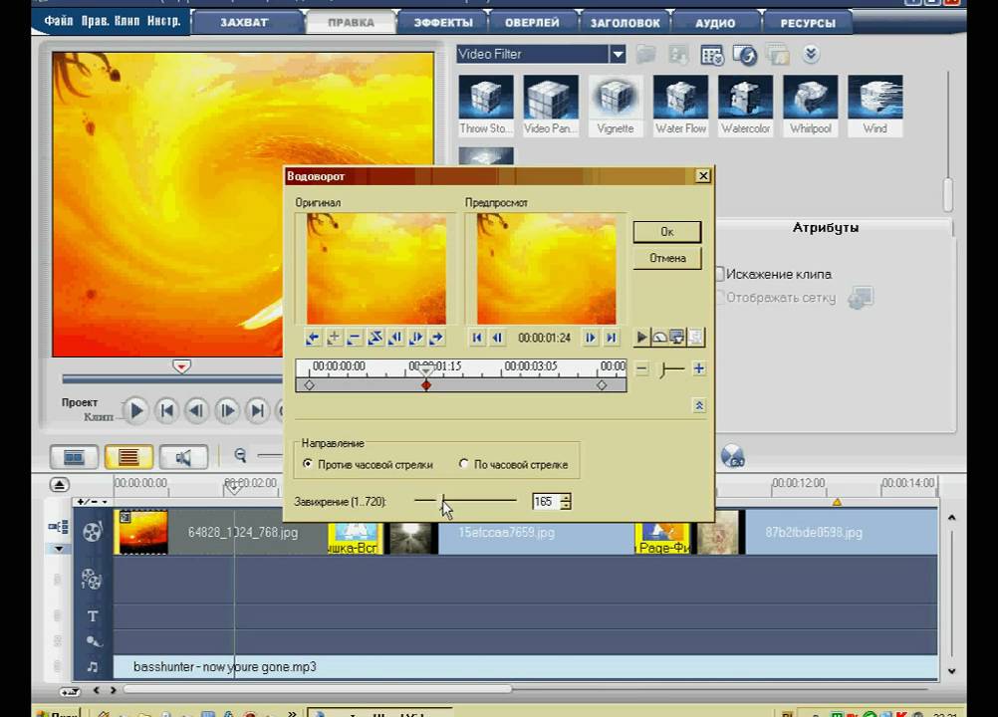Close the Водоворот dialog

click(702, 176)
